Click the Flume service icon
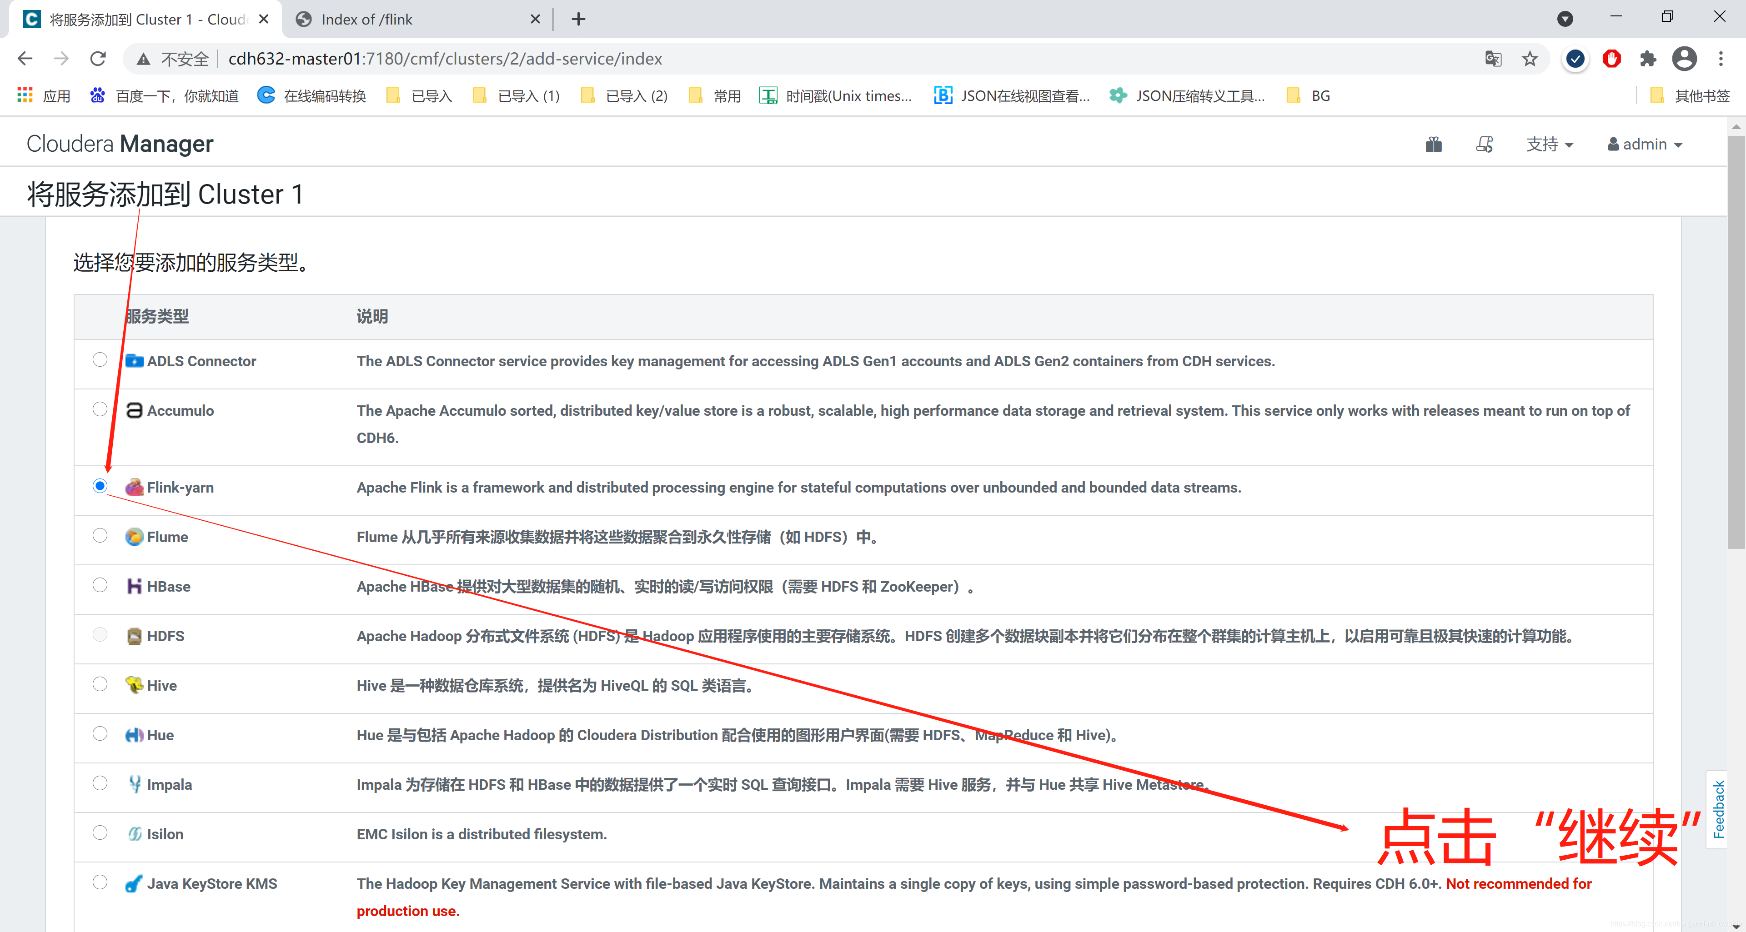This screenshot has height=932, width=1746. 134,537
